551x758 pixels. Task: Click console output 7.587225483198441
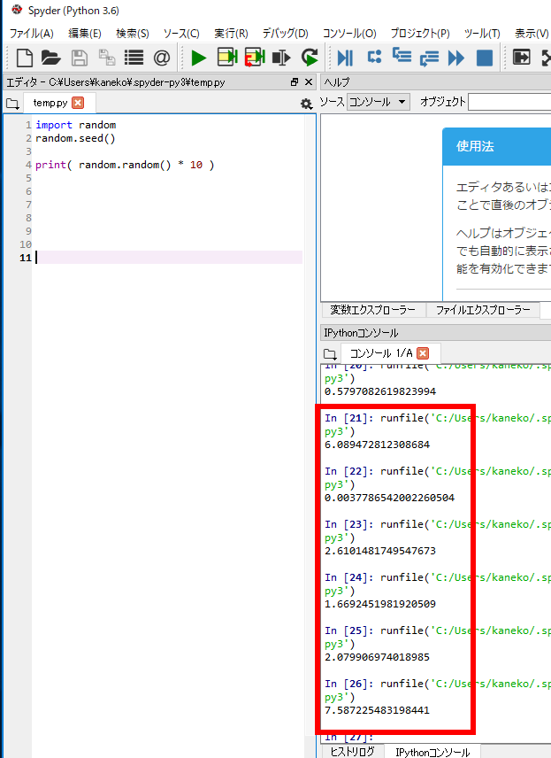tap(377, 710)
